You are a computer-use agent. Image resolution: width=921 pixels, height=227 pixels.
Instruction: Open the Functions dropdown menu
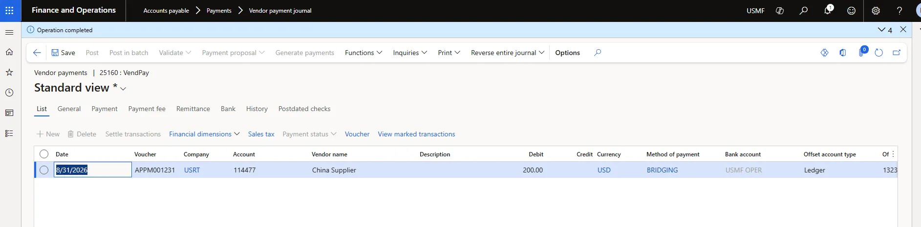(x=364, y=53)
